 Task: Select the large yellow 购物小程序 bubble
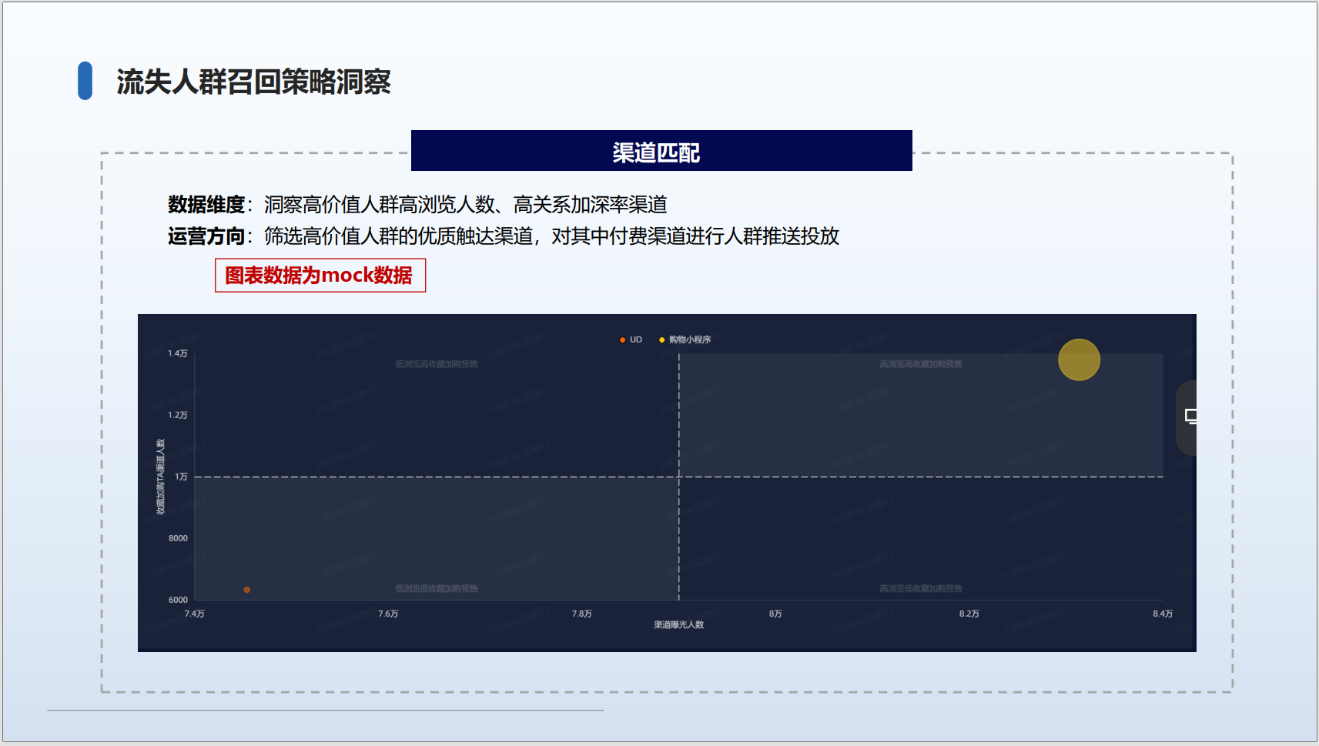[x=1079, y=360]
